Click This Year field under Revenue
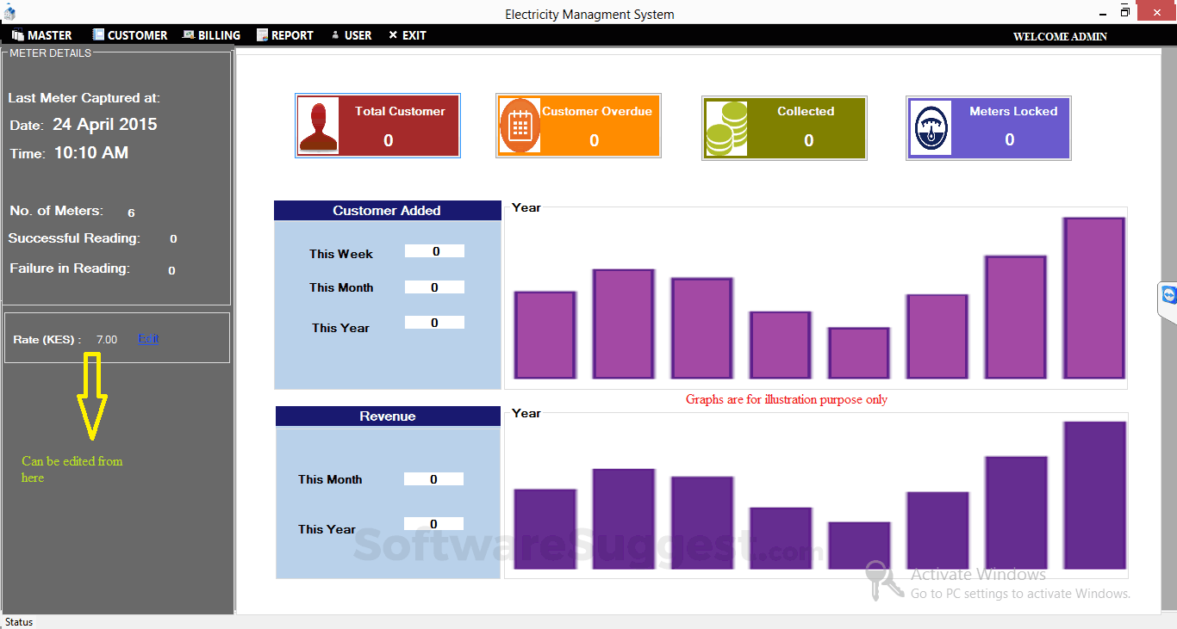This screenshot has height=629, width=1177. click(433, 523)
